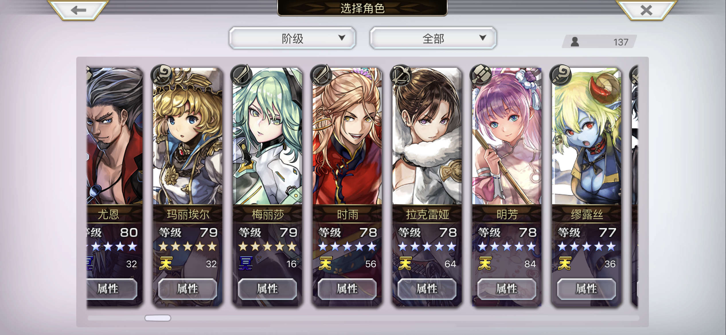
Task: Open 属性 for 缪露丝
Action: coord(586,289)
